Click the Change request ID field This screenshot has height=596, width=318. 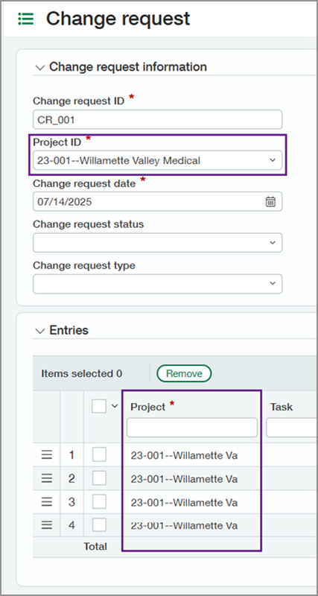[157, 120]
